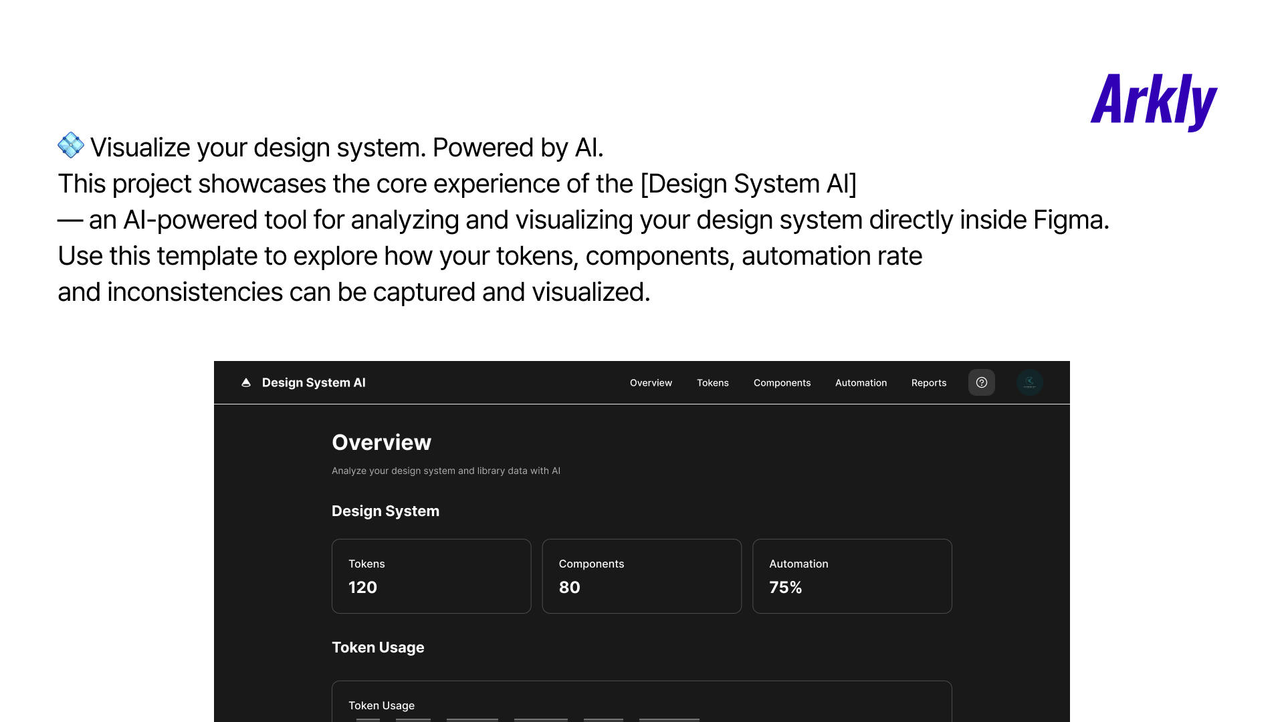The image size is (1284, 722).
Task: Click the blue diamond emoji icon
Action: pyautogui.click(x=71, y=145)
